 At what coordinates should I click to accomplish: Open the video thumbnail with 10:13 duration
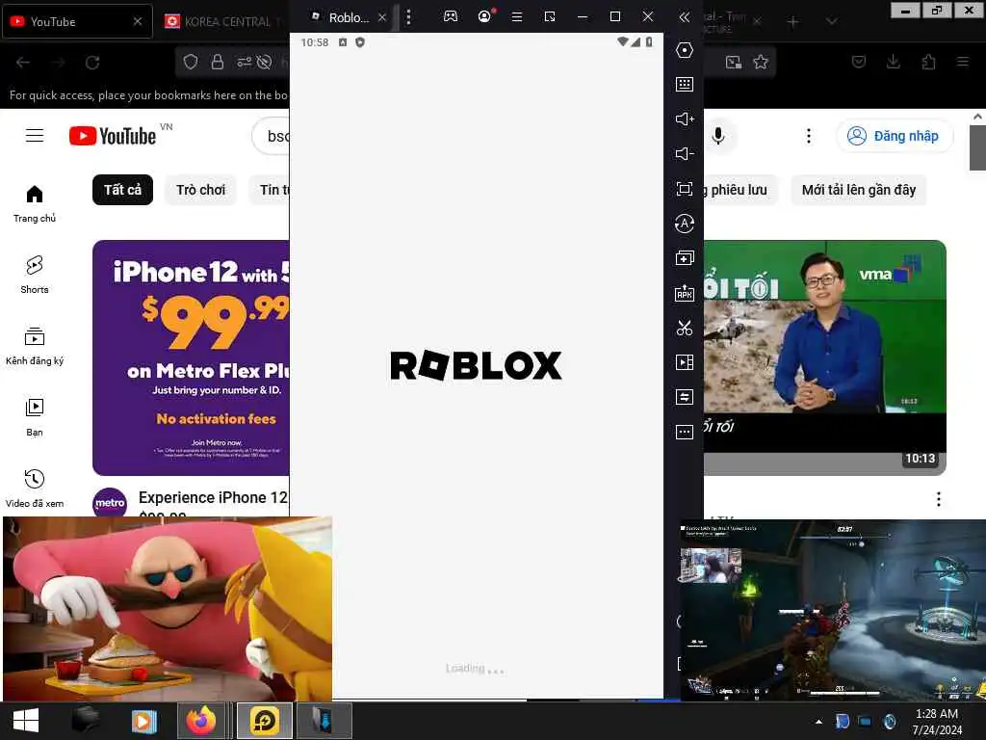pyautogui.click(x=824, y=357)
